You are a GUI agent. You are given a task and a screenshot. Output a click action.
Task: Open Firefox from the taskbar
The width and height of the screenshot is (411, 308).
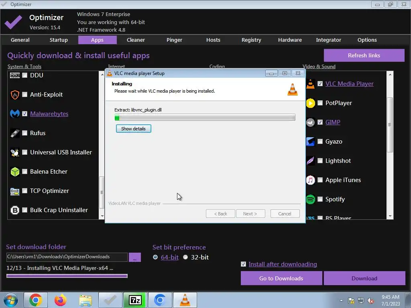pos(61,300)
